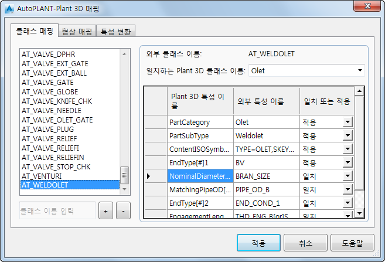The image size is (385, 262).
Task: Select the highlighted AT_WELDOLET class
Action: click(x=70, y=185)
